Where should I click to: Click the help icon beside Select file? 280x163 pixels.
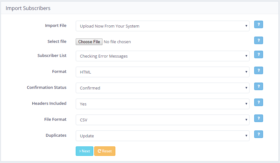[x=258, y=40]
